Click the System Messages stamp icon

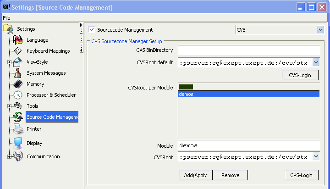point(18,73)
